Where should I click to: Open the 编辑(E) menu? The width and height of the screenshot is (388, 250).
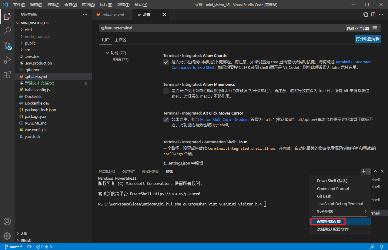click(x=36, y=5)
